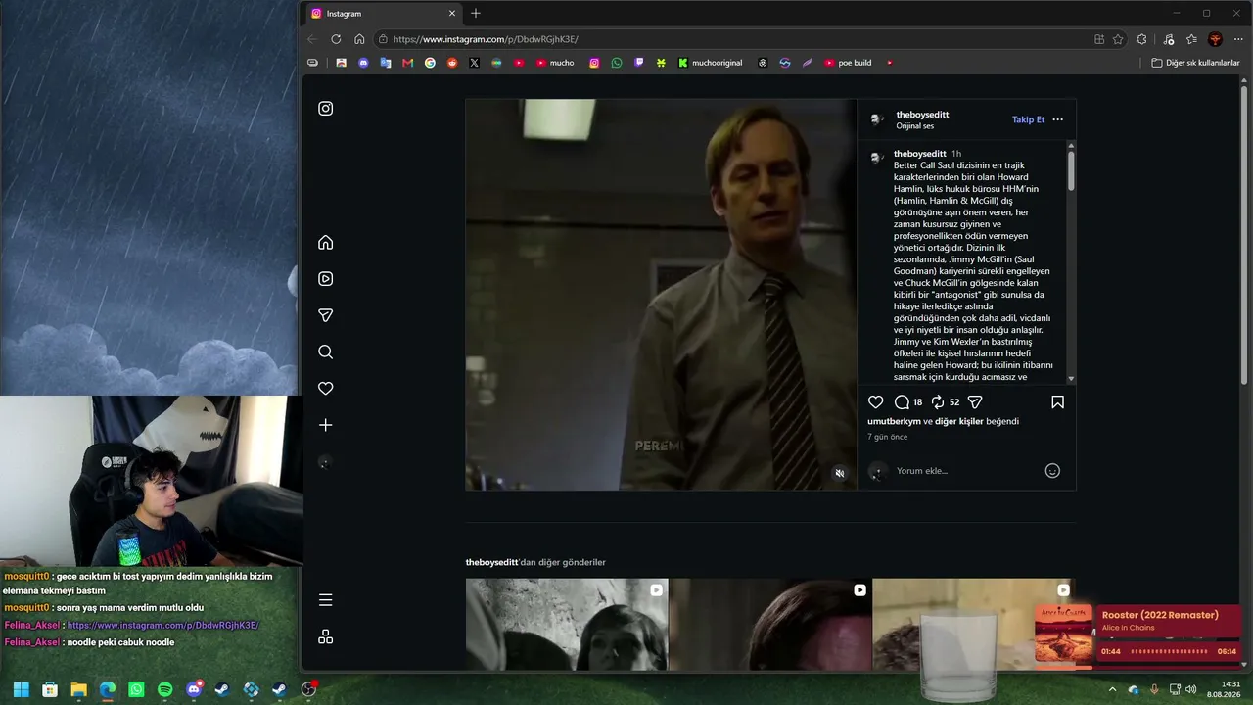Screen dimensions: 1253x705
Task: Open the first related post thumbnail
Action: click(567, 625)
